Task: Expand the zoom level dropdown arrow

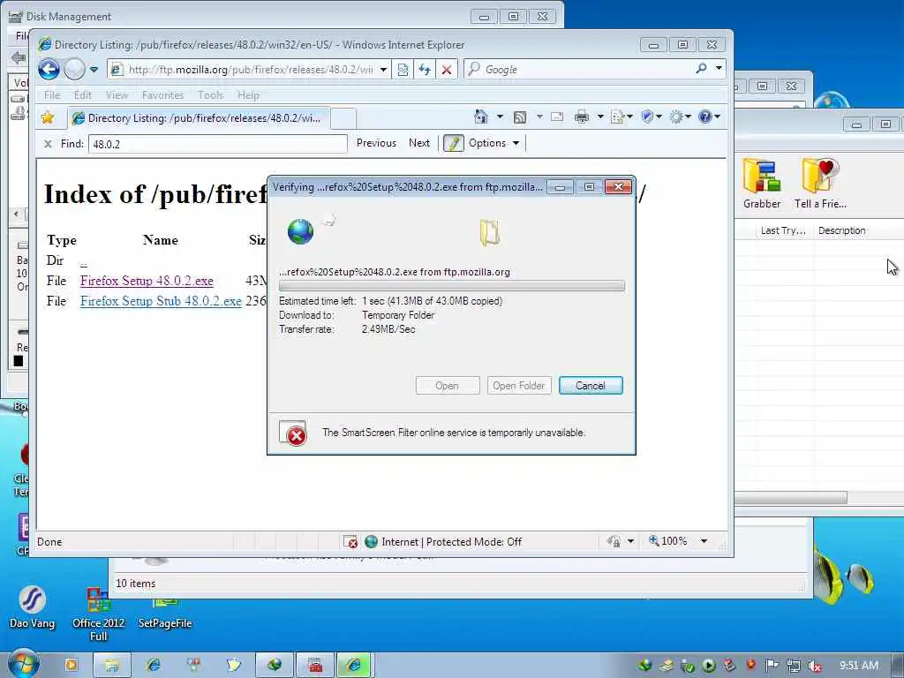Action: coord(704,541)
